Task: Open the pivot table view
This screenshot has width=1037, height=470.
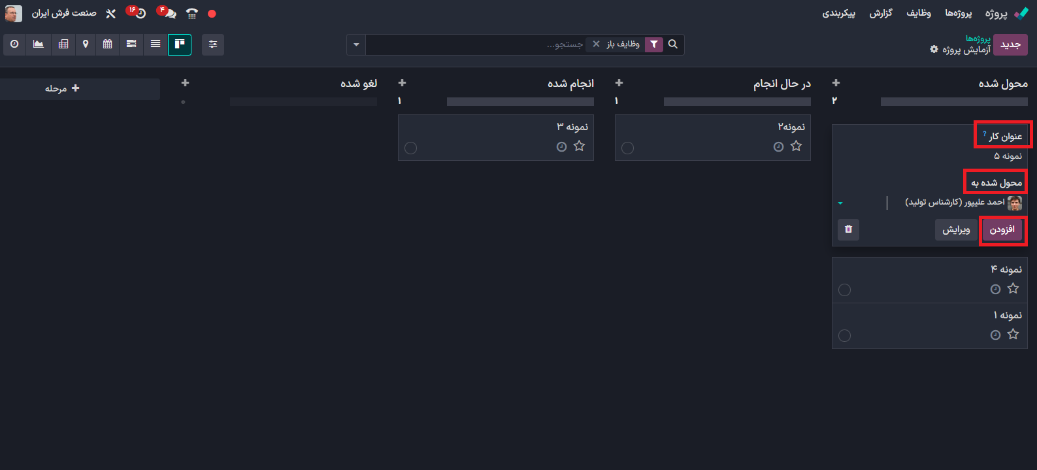Action: coord(63,44)
